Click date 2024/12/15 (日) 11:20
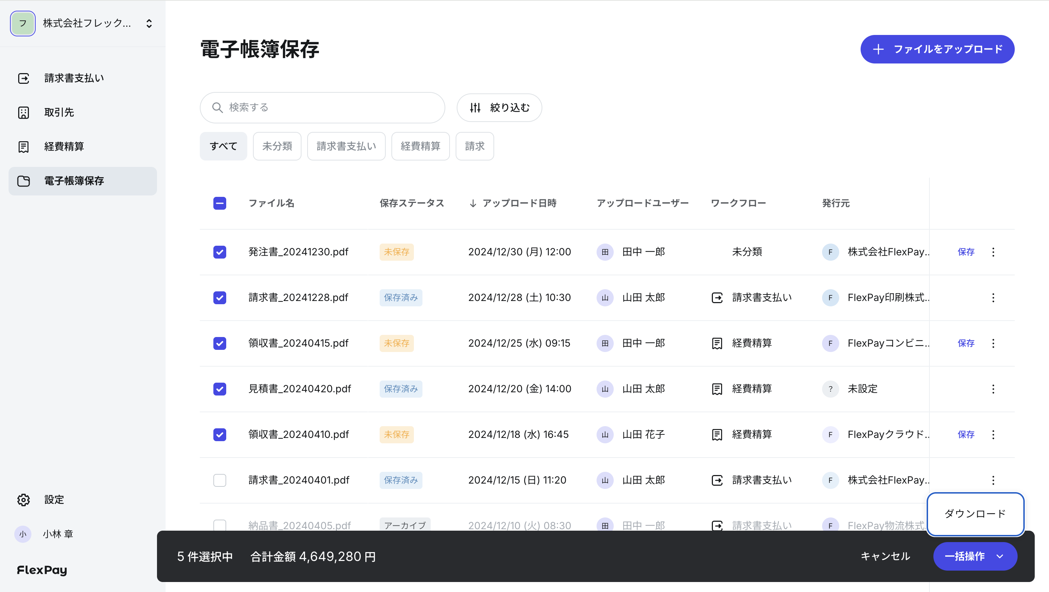 point(517,480)
